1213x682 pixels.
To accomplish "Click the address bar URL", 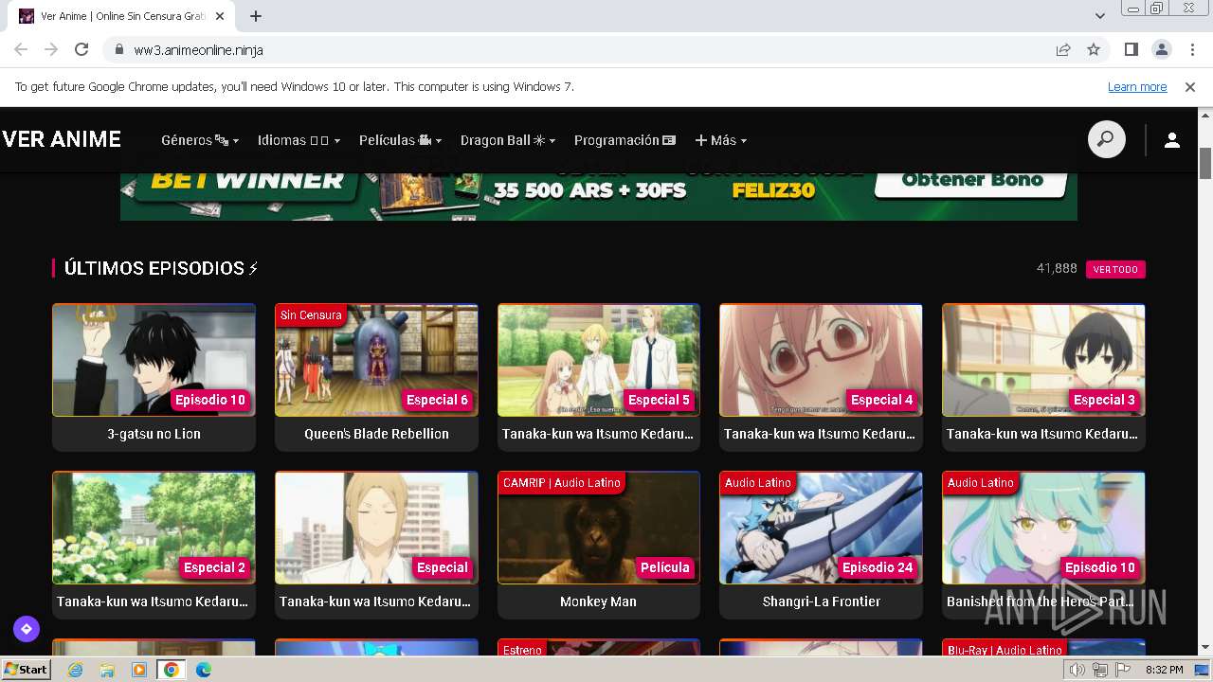I will pos(199,50).
